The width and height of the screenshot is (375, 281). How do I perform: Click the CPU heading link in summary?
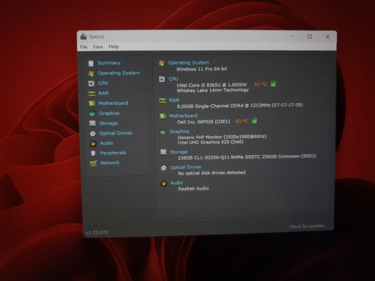pyautogui.click(x=173, y=79)
